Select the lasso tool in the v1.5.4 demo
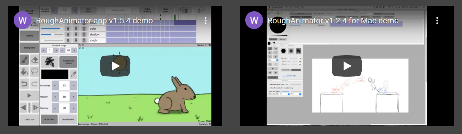 pos(34,71)
